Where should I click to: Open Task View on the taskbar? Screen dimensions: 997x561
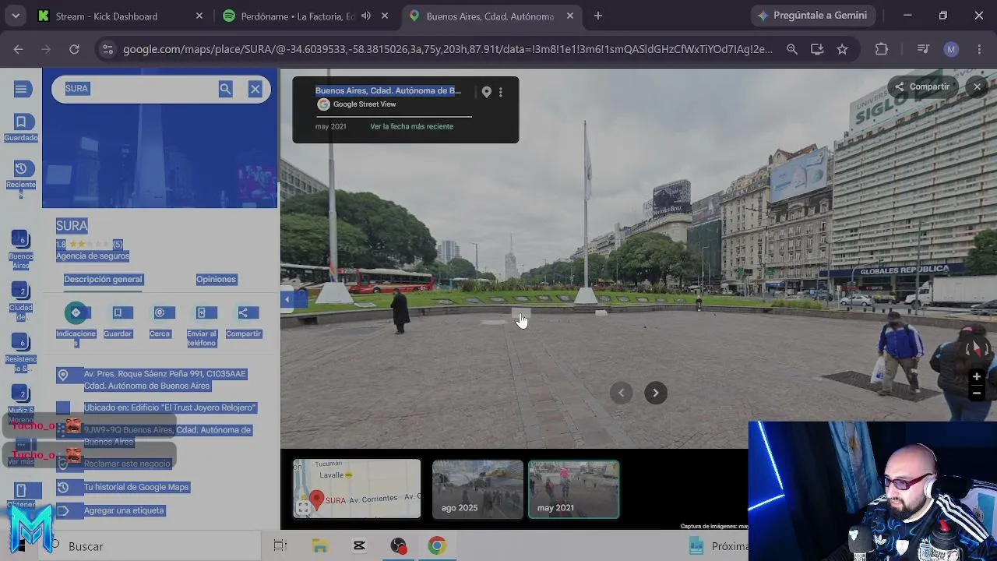click(280, 546)
